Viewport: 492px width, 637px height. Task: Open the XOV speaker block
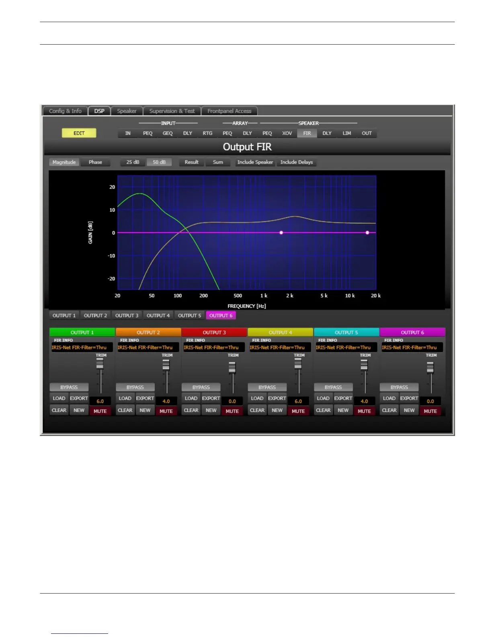tap(287, 133)
